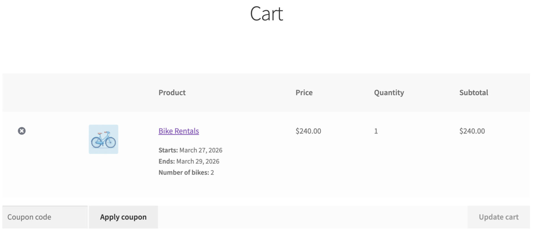Click the item quantity value 1
Screen dimensions: 533x232
pos(376,131)
